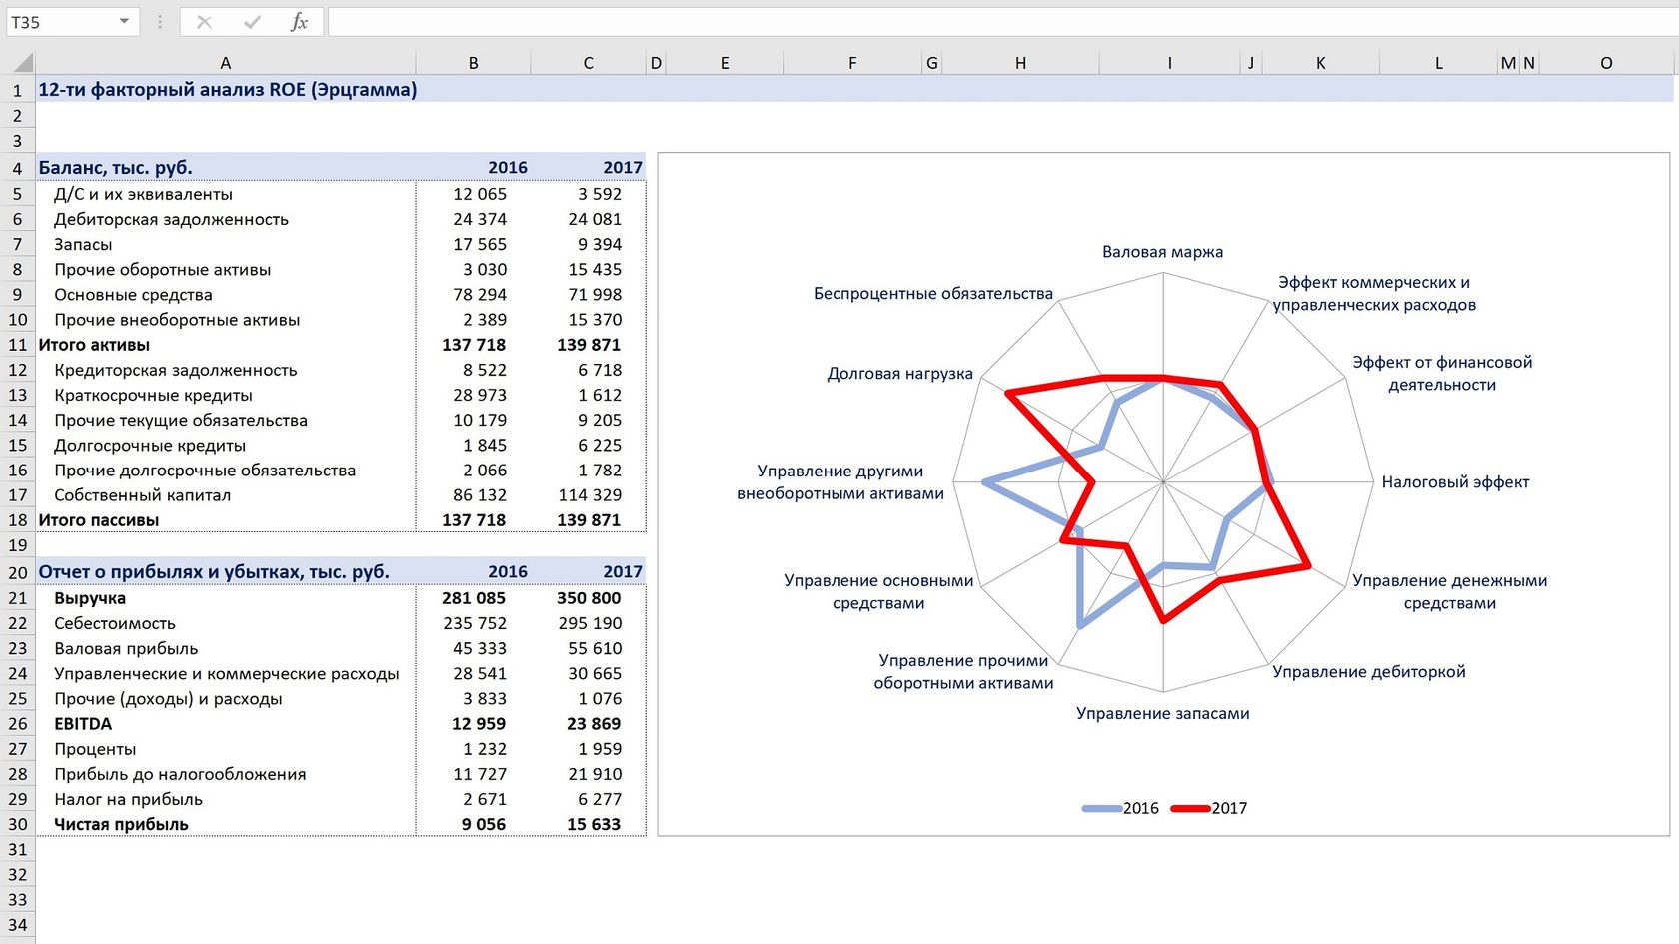Viewport: 1679px width, 944px height.
Task: Select column B header
Action: tap(474, 63)
